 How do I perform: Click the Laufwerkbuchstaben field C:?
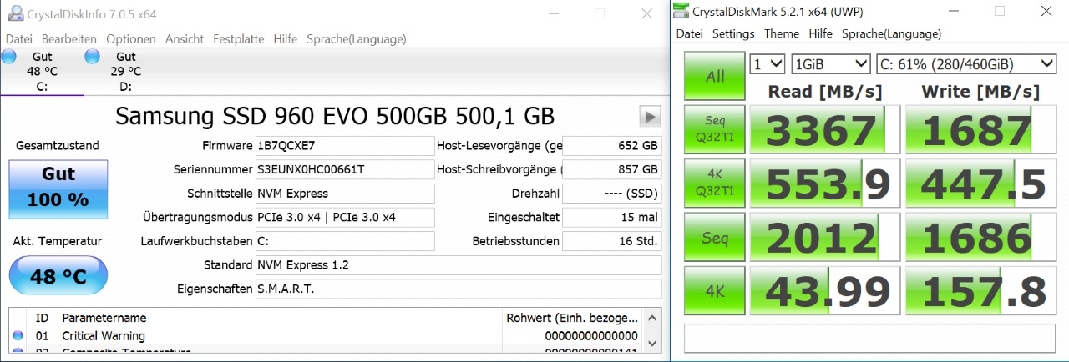click(x=345, y=241)
